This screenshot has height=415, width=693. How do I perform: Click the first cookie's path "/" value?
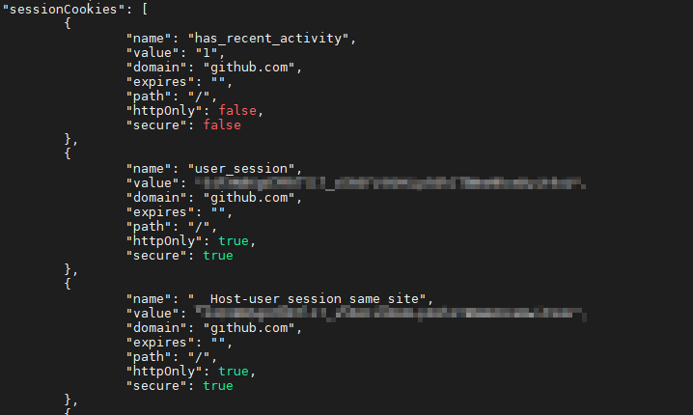click(x=199, y=97)
